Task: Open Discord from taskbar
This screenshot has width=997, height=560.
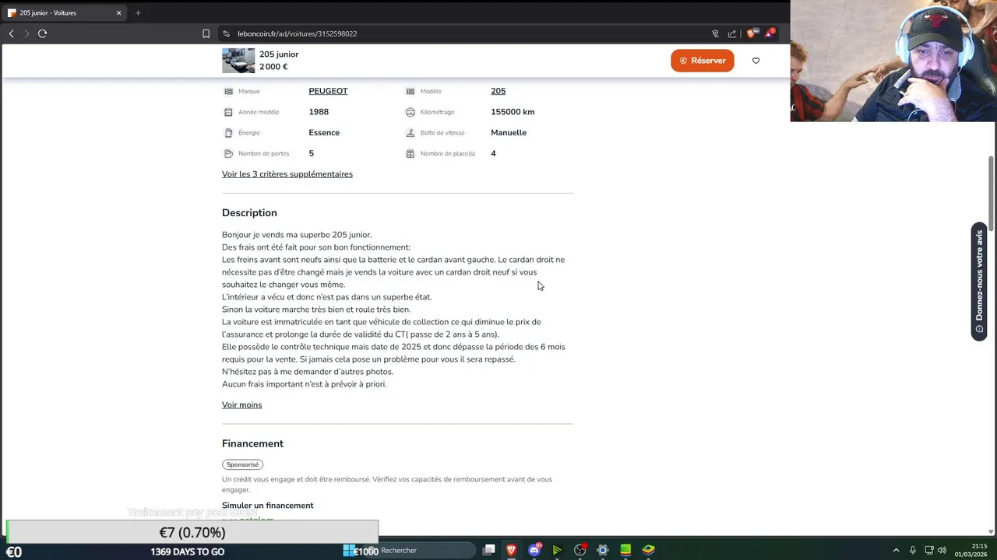Action: coord(534,550)
